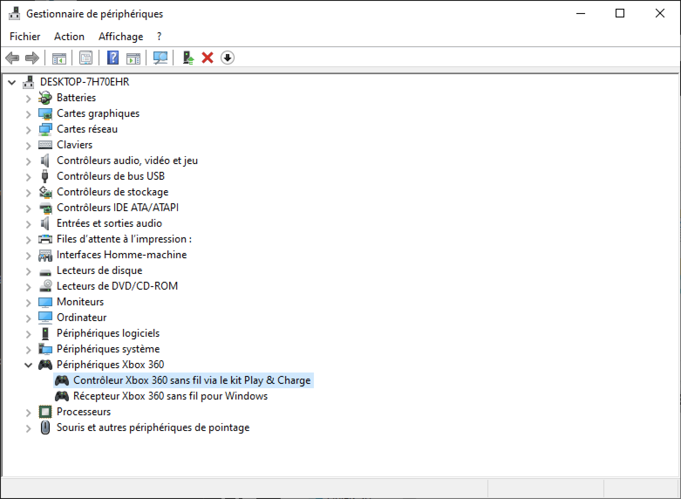This screenshot has height=499, width=681.
Task: Select the Contrôleur Xbox 360 sans fil device
Action: (191, 380)
